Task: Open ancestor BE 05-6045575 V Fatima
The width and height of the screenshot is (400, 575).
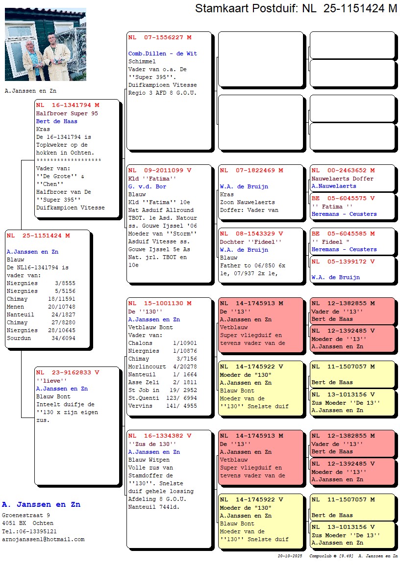Action: click(351, 206)
